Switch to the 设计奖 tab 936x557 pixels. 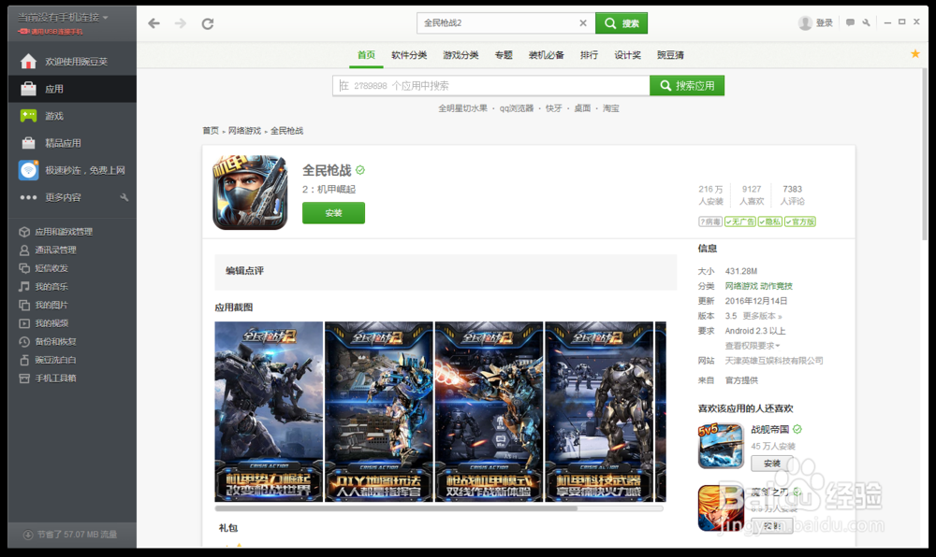coord(627,55)
